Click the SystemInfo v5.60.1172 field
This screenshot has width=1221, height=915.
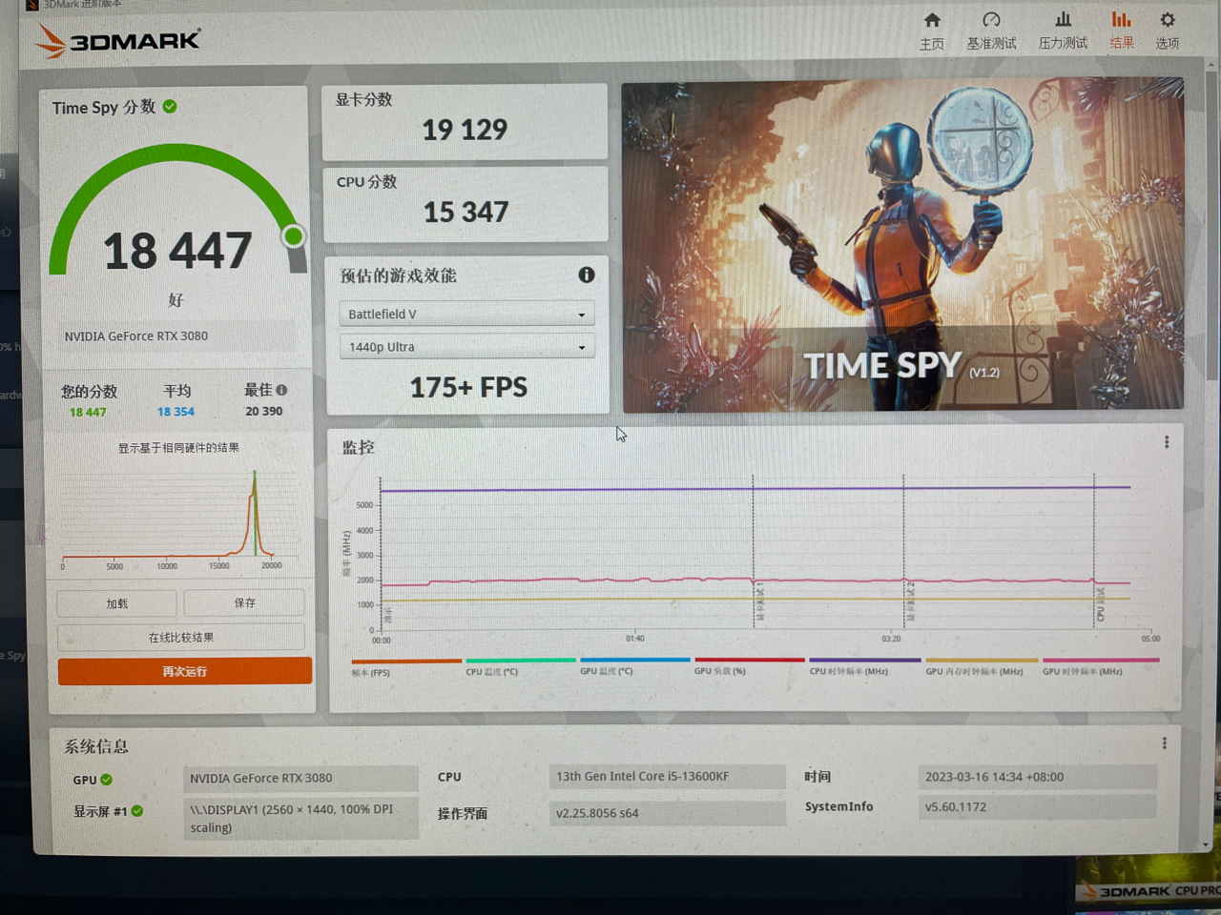pos(1038,806)
